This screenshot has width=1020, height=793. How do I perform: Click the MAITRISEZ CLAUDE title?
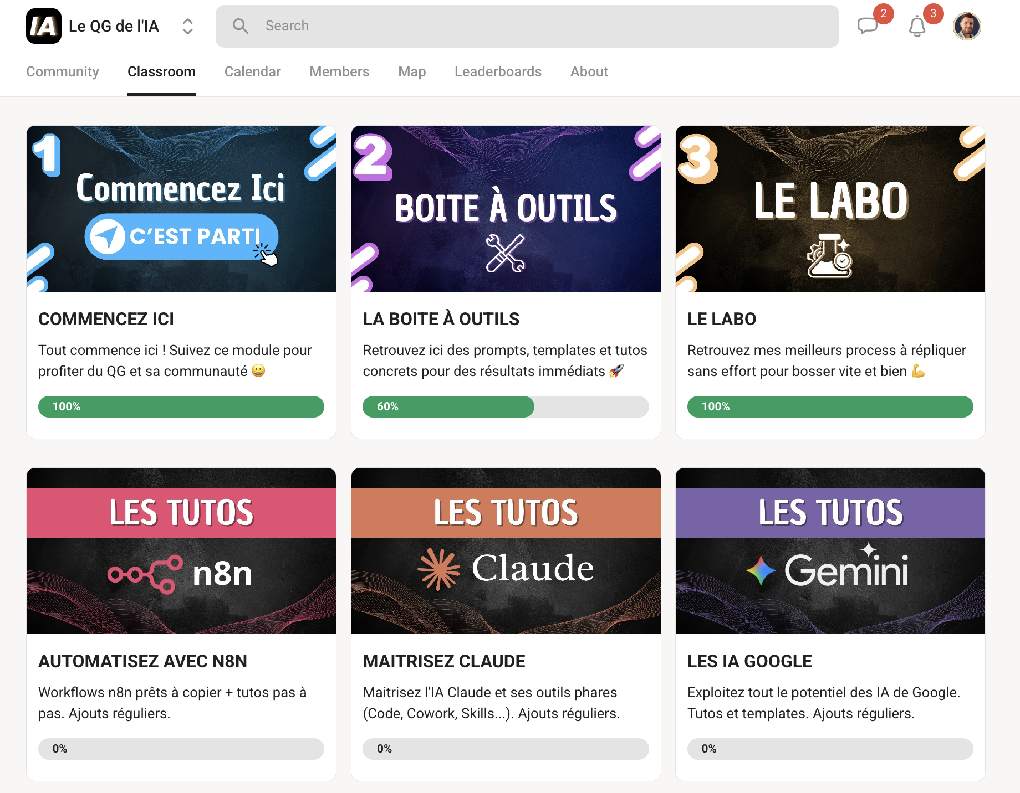pyautogui.click(x=444, y=661)
